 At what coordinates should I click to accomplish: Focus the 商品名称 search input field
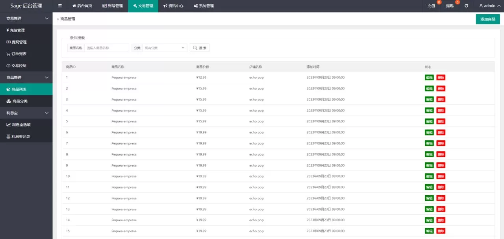tap(106, 48)
